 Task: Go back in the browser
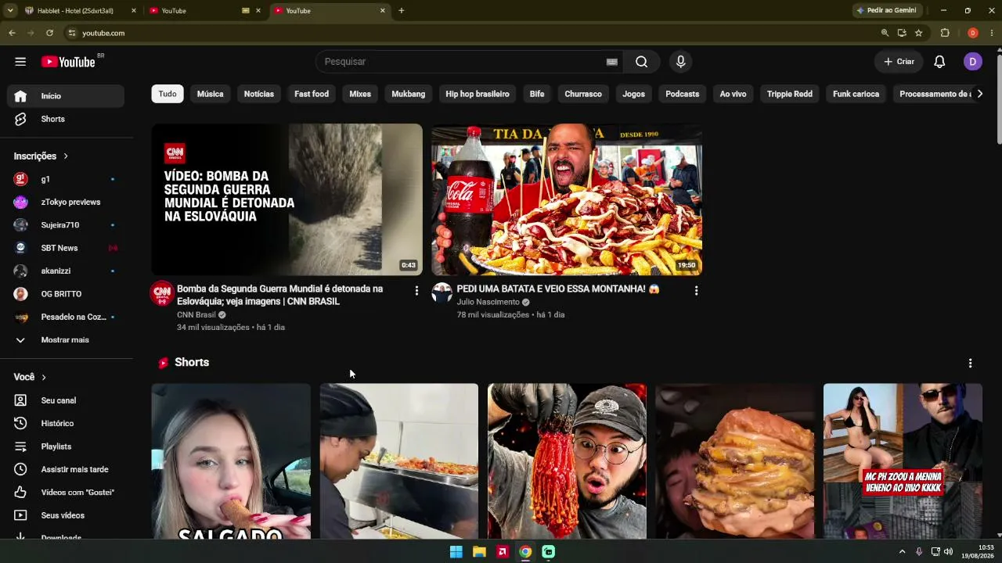[x=12, y=33]
